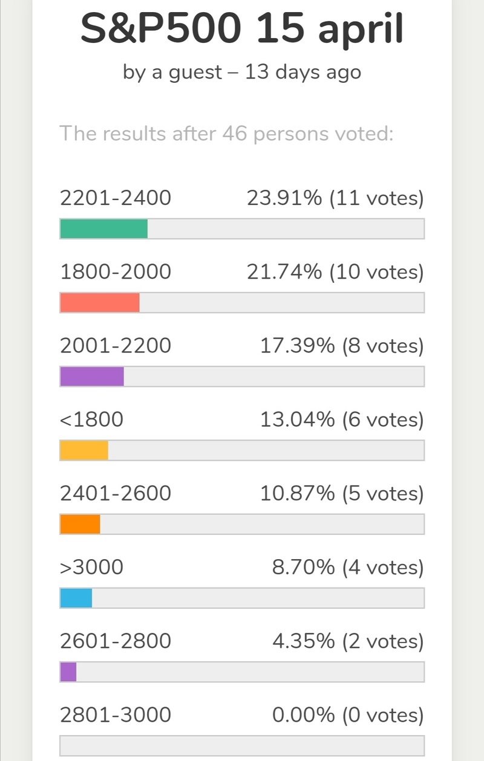Click the empty 2801-3000 result bar
Screen dimensions: 484x761
click(x=242, y=745)
